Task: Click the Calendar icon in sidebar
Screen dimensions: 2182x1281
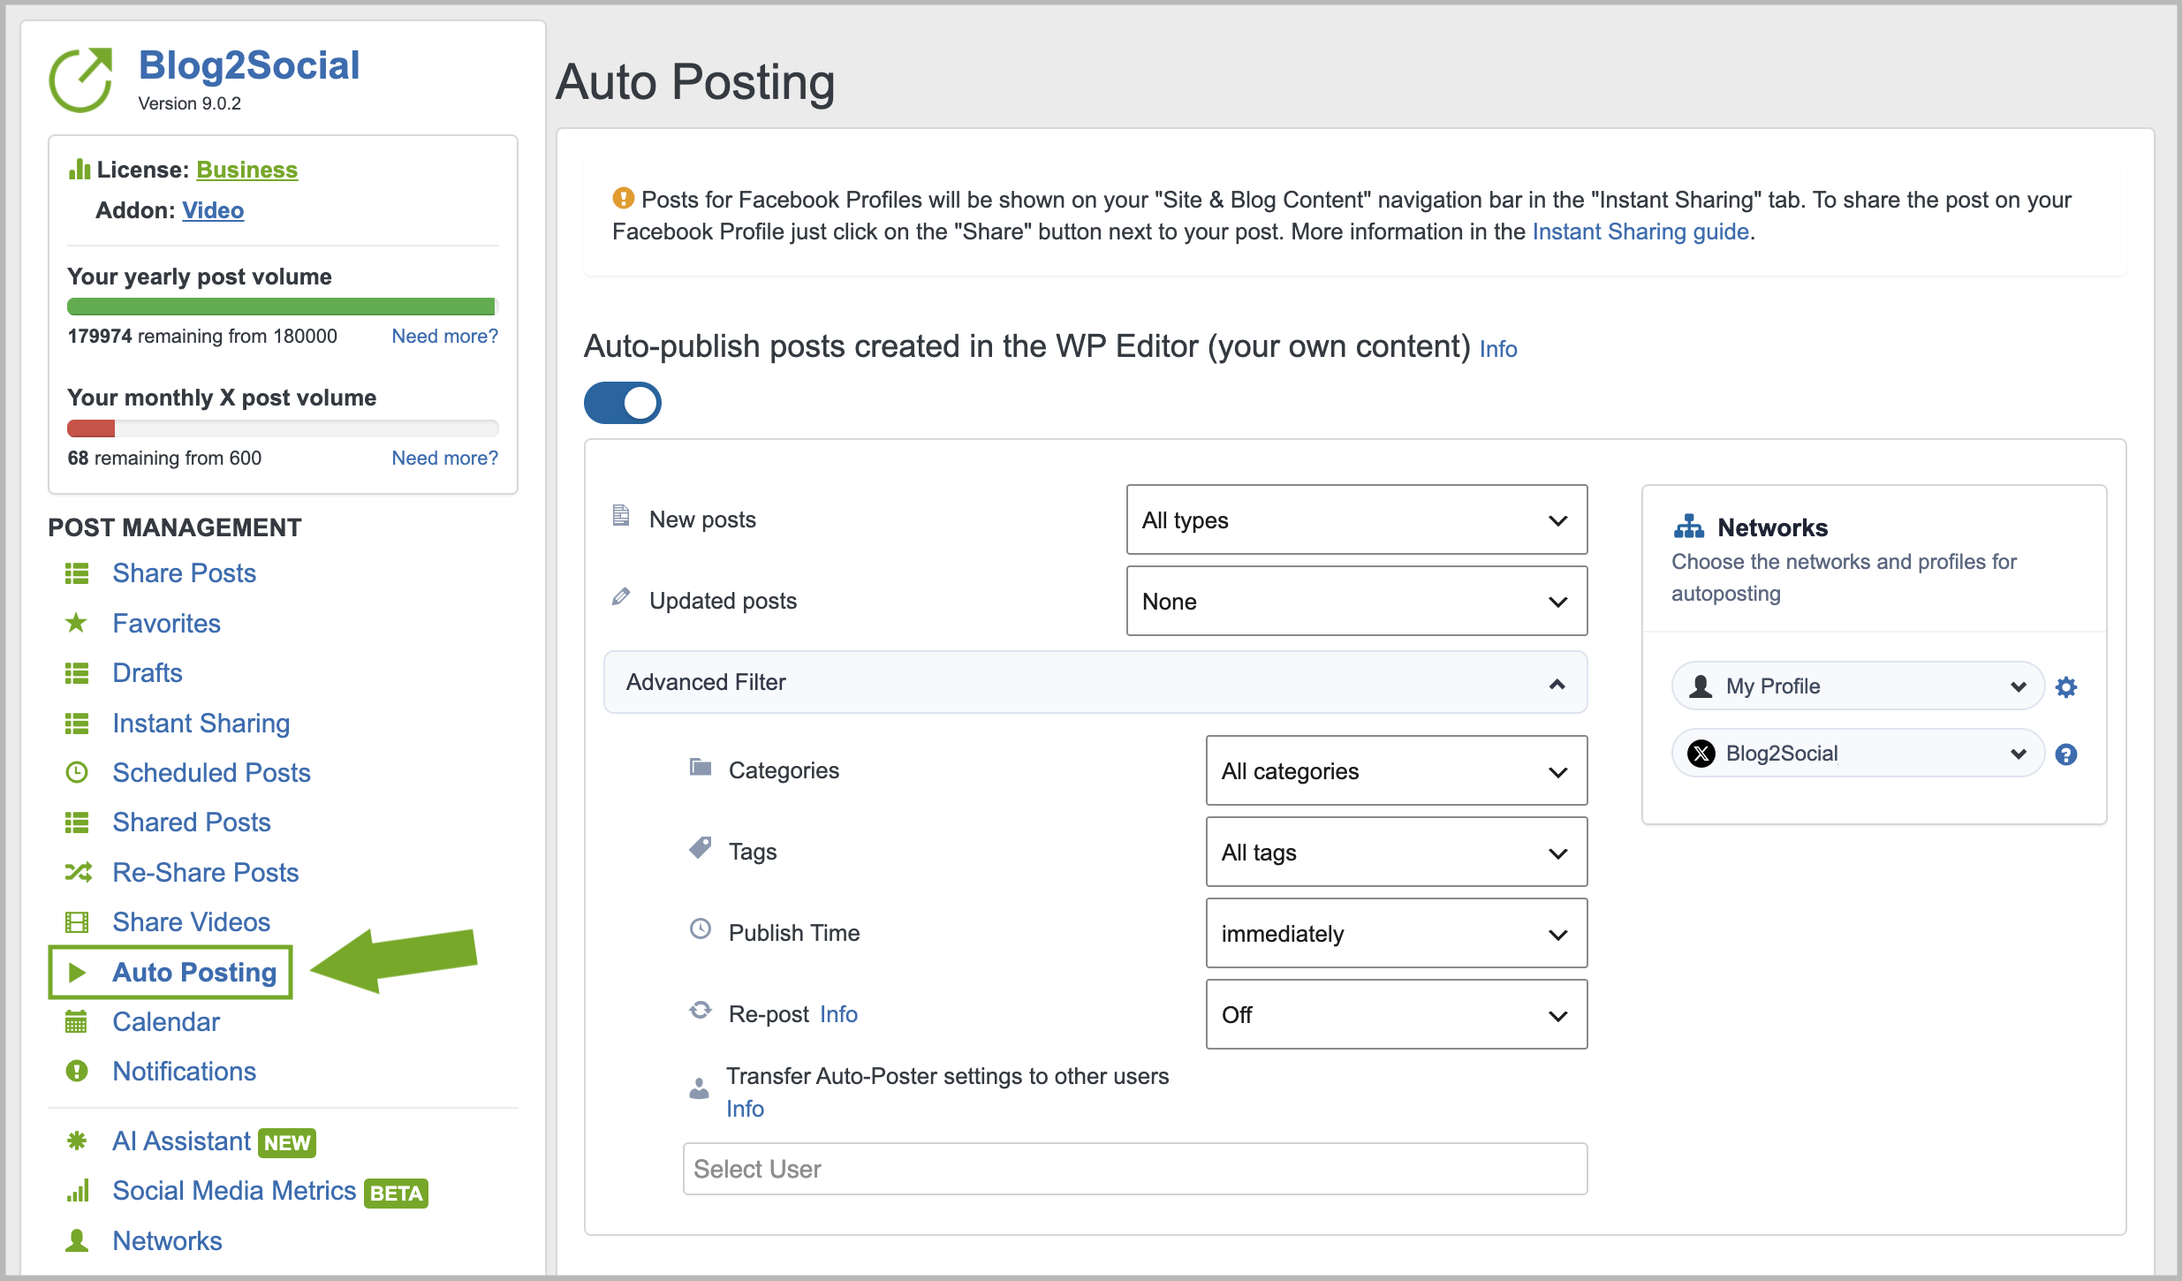Action: (x=77, y=1022)
